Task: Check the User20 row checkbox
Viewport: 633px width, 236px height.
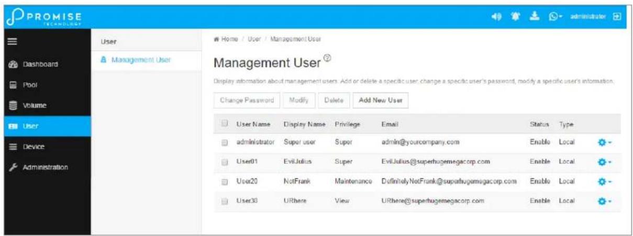Action: 225,182
